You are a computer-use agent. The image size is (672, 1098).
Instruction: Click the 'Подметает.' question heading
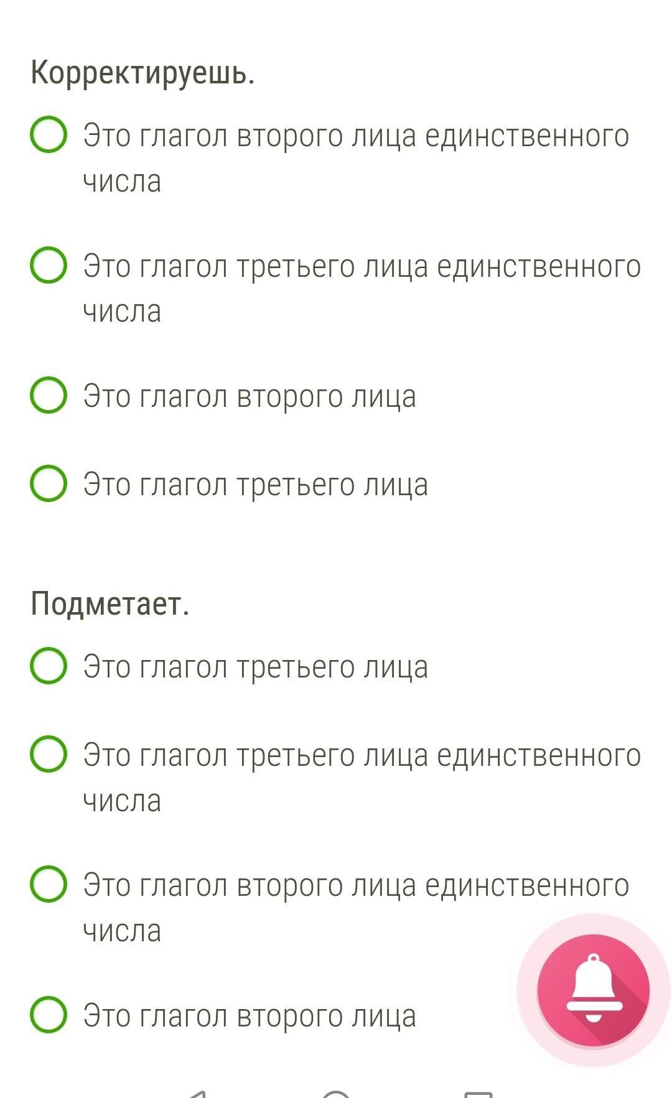110,603
